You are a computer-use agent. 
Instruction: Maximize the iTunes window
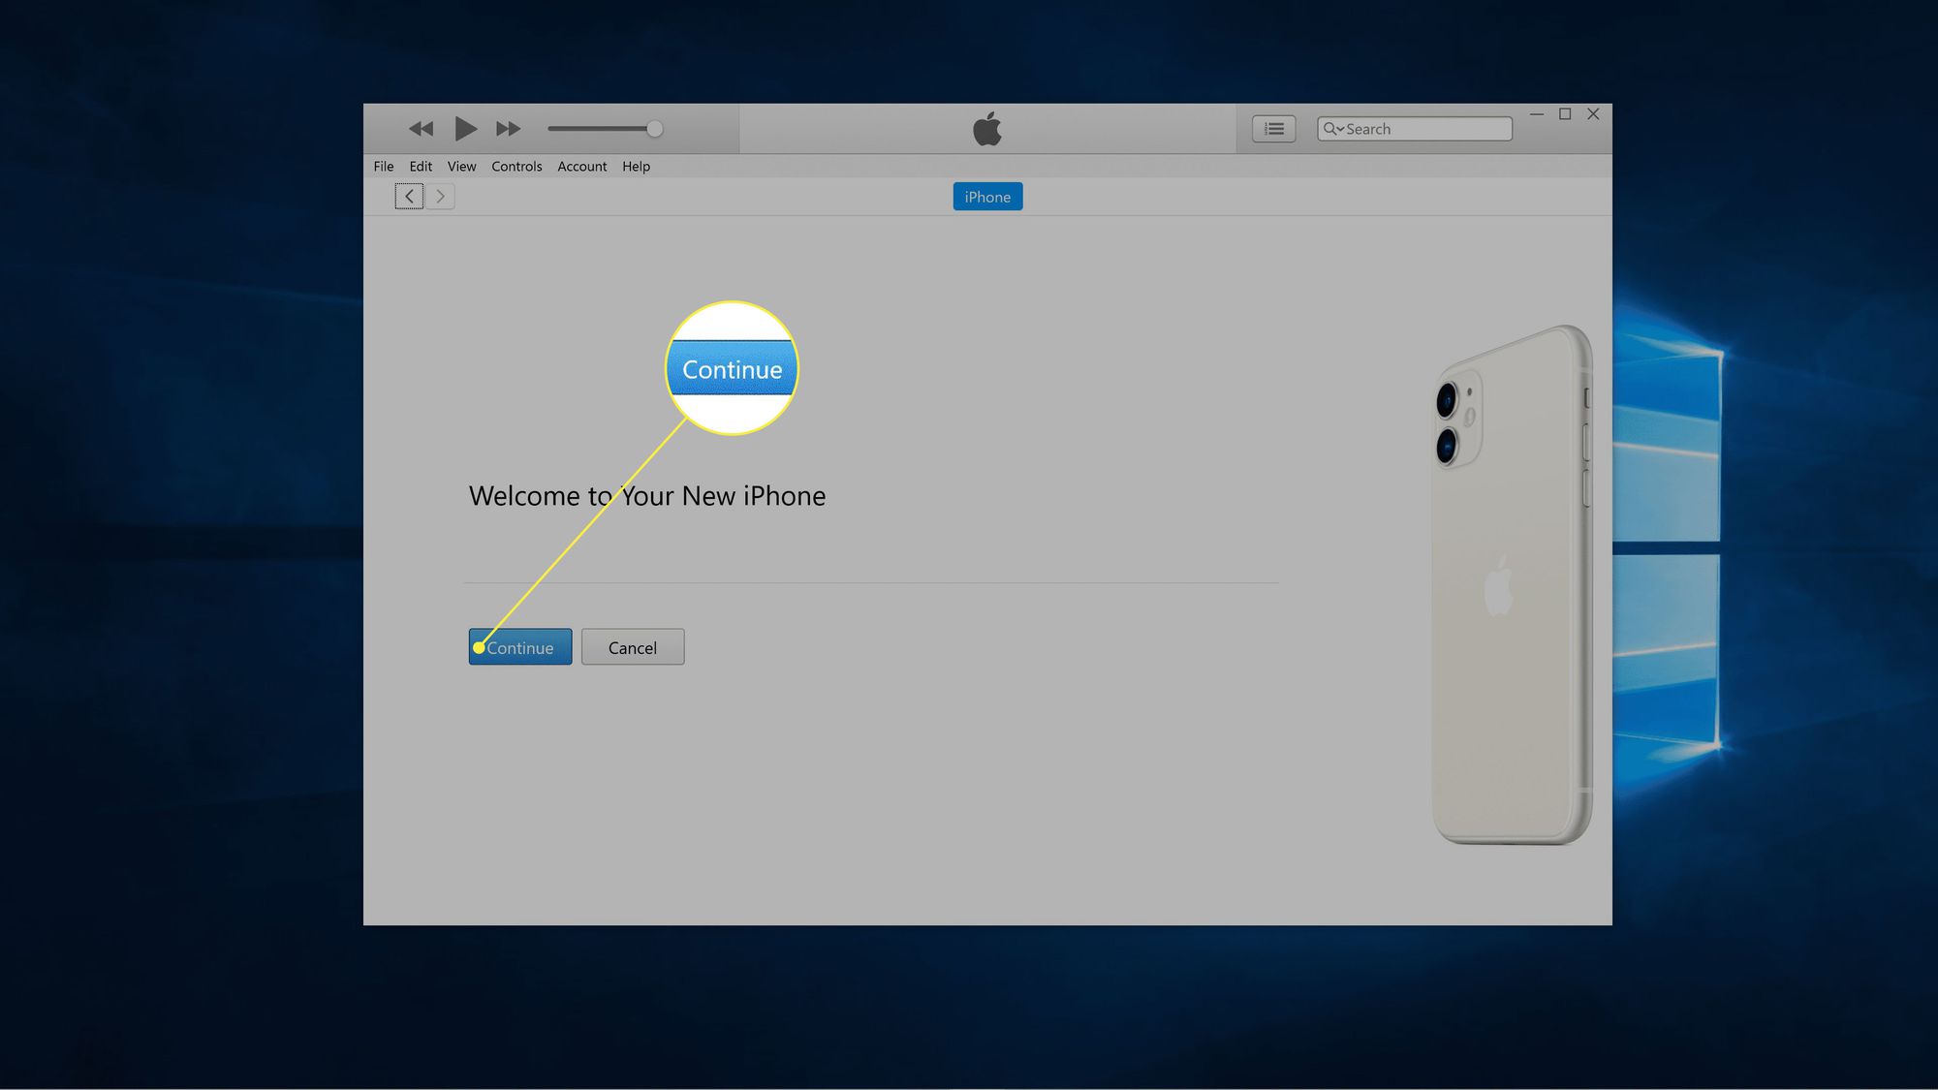1565,114
